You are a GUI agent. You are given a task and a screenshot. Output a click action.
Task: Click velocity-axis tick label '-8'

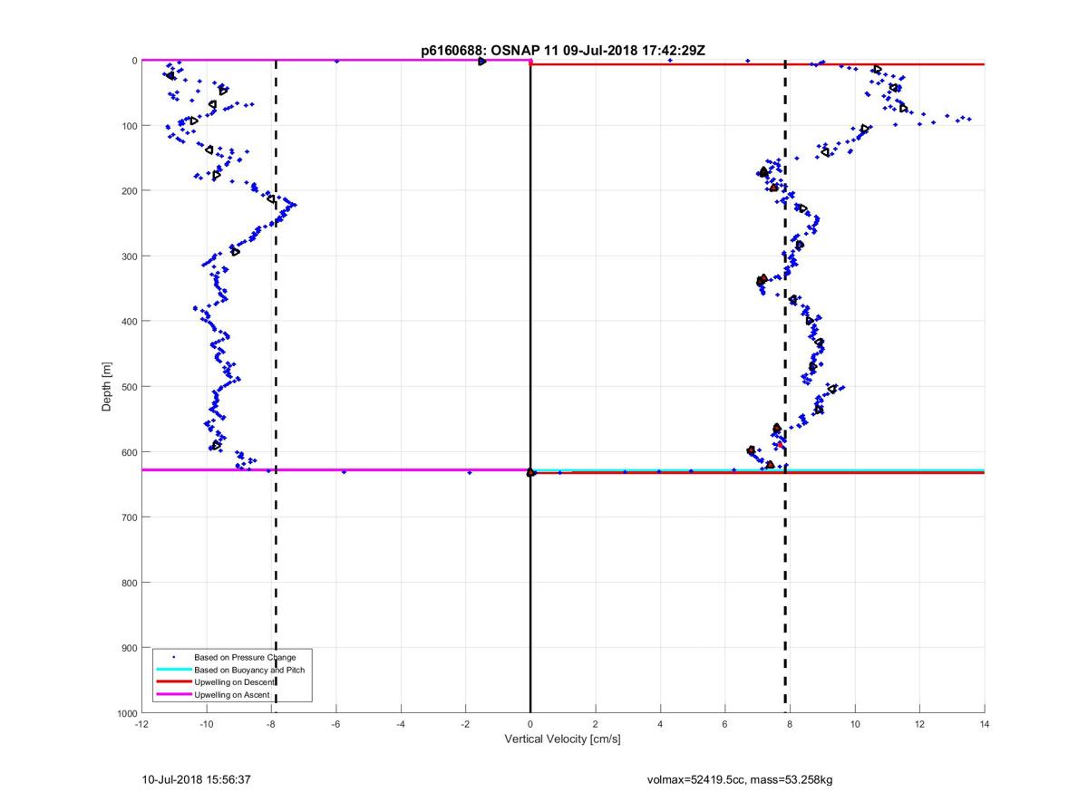point(271,725)
